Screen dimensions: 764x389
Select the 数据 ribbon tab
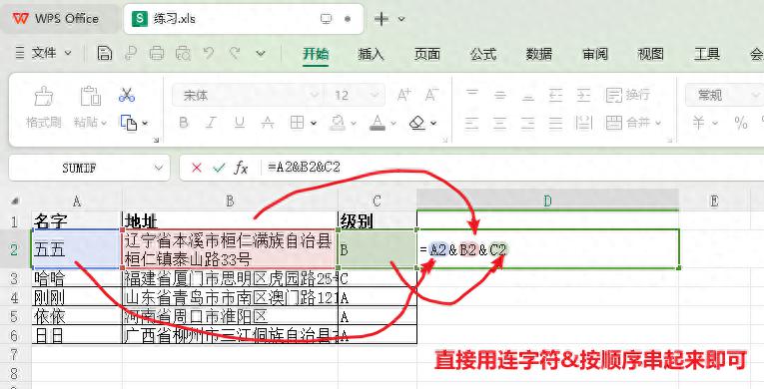(x=539, y=54)
